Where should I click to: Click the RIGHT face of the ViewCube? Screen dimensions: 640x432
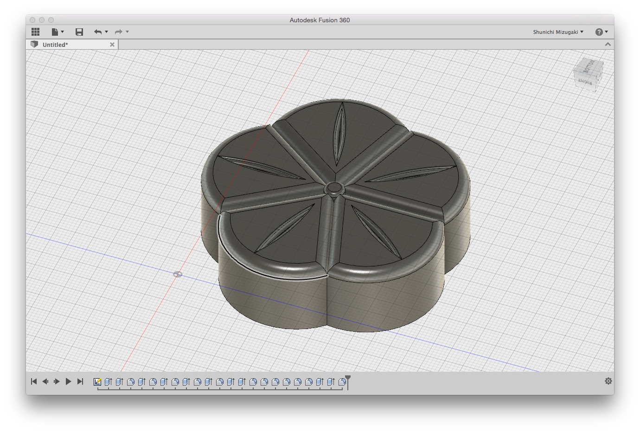[x=585, y=81]
